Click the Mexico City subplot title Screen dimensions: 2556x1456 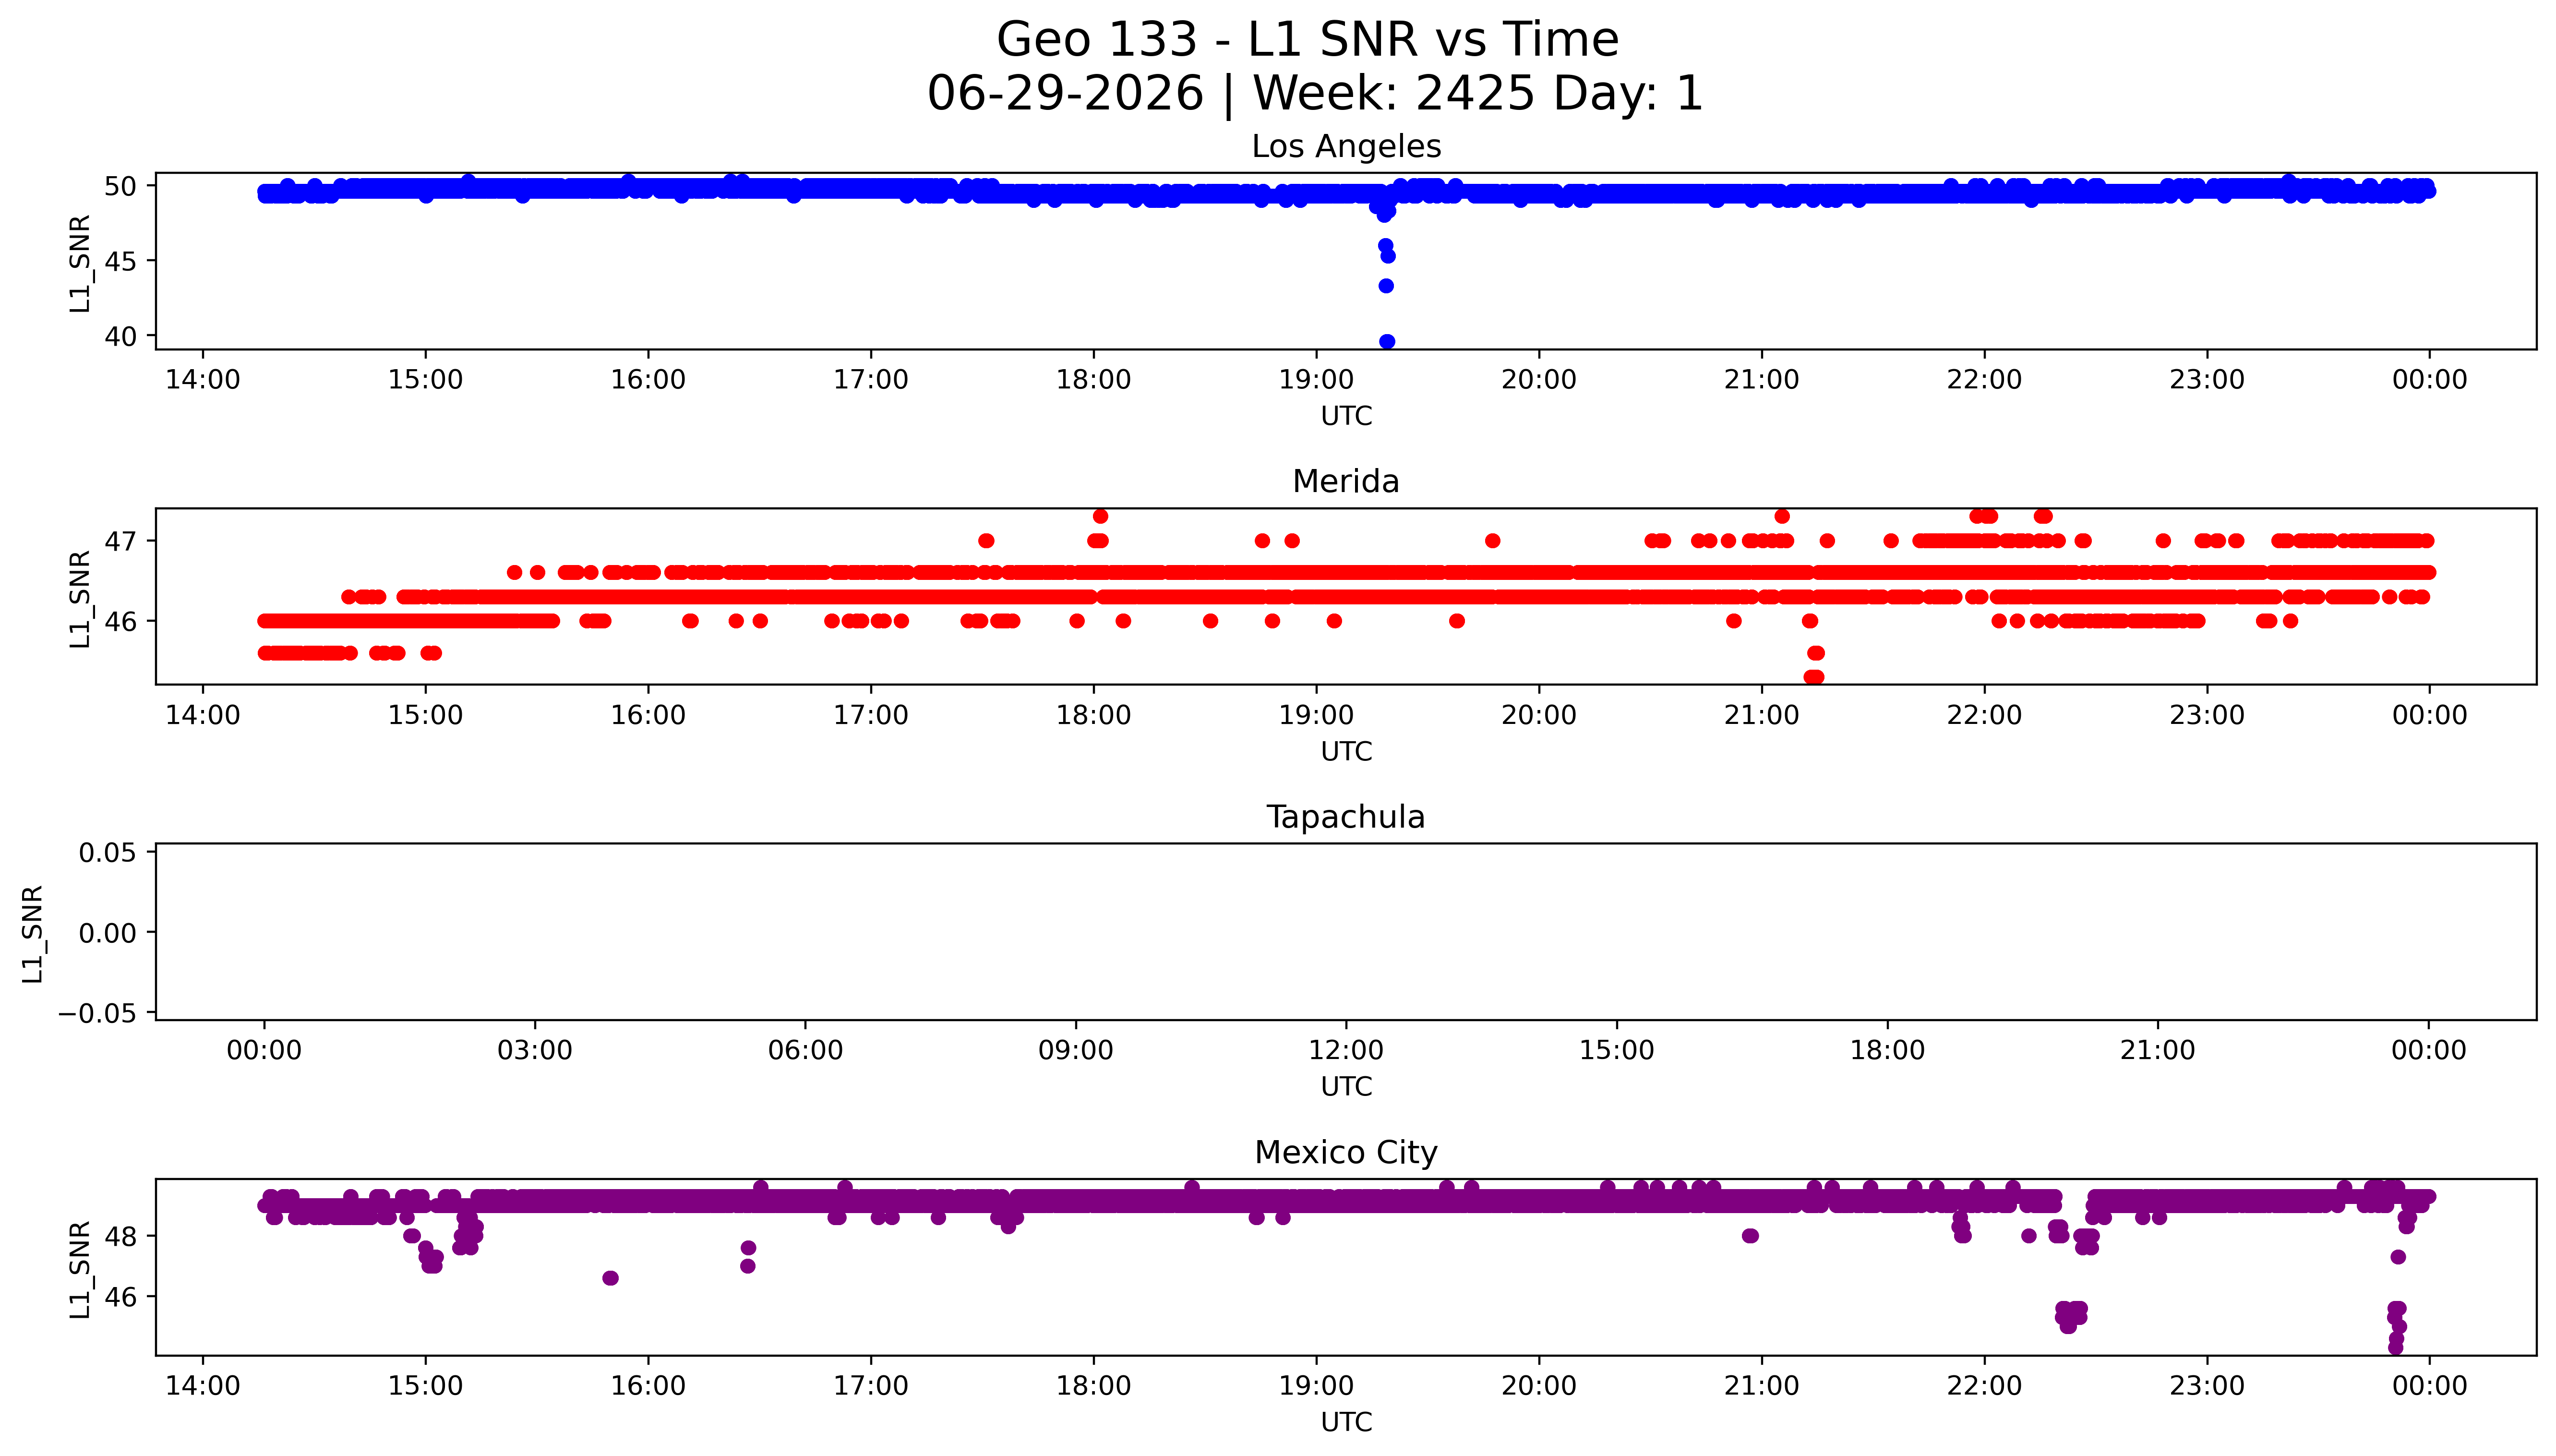[1345, 1152]
